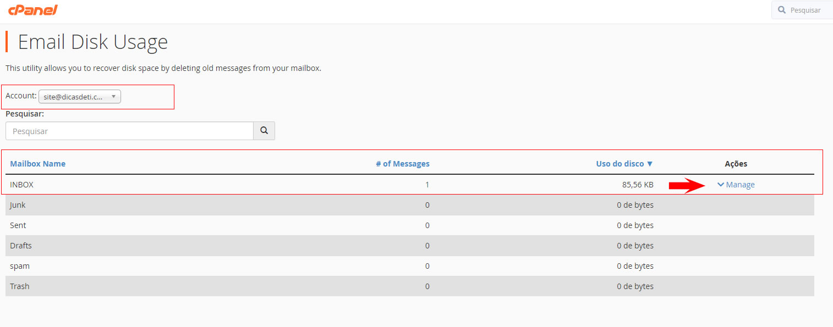The image size is (833, 327).
Task: Focus the Pesquisar mailbox search field
Action: [x=129, y=131]
